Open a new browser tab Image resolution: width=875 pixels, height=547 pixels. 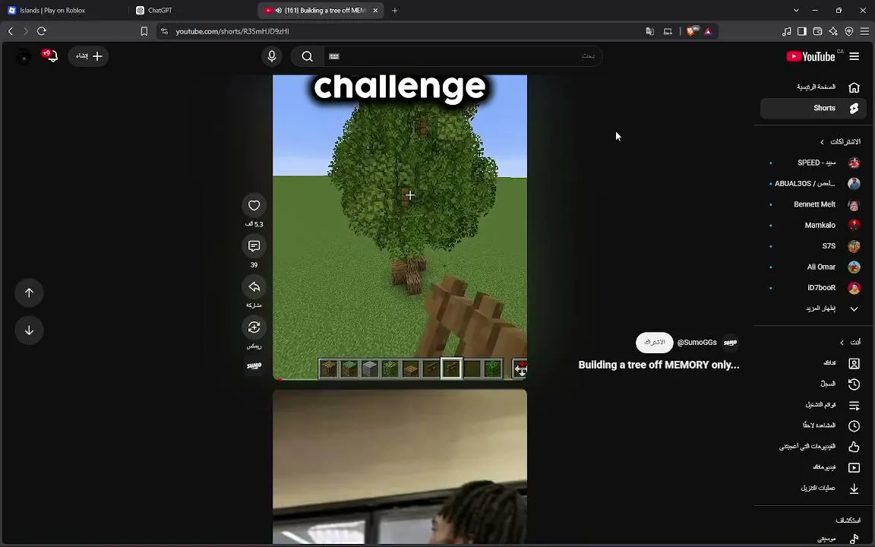394,11
